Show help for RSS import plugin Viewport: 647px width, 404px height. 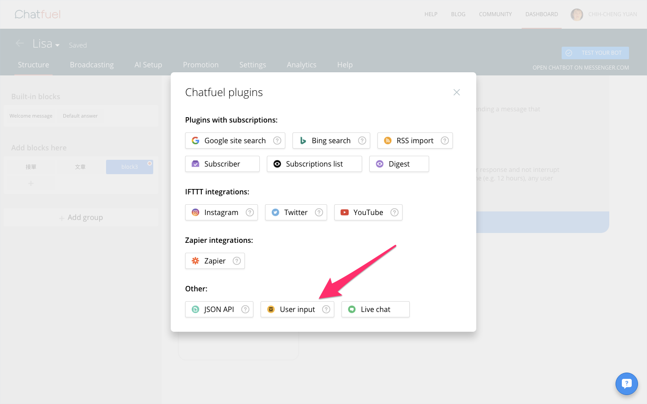coord(445,141)
